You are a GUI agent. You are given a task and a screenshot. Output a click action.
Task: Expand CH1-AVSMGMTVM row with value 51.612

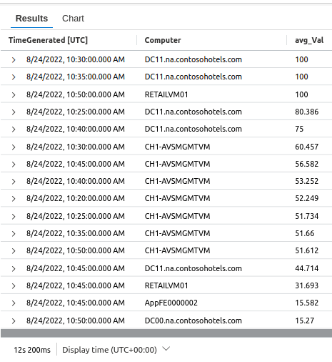(x=14, y=250)
